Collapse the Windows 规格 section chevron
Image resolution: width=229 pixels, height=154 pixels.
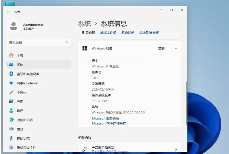176,49
